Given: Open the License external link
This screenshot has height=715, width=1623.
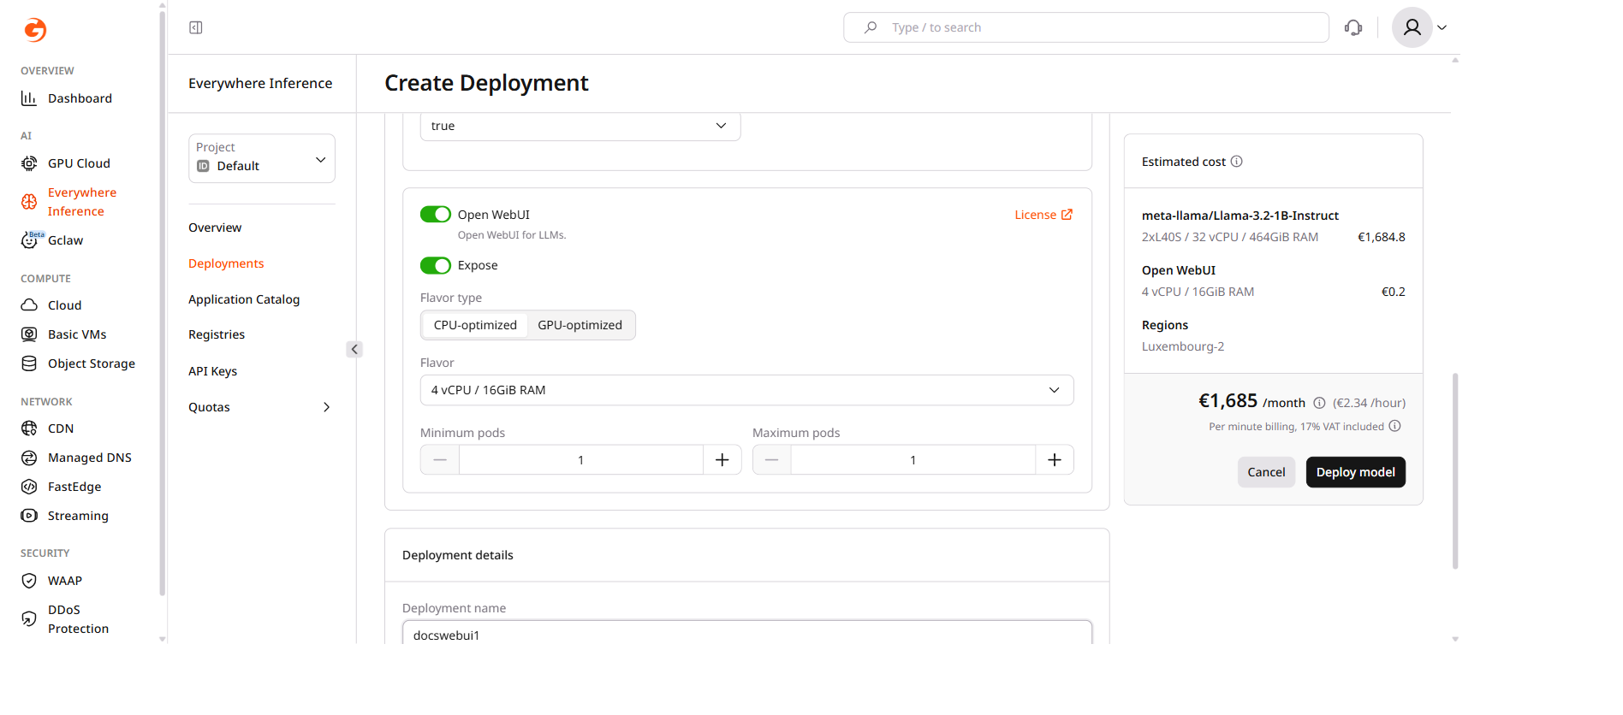Looking at the screenshot, I should [1043, 215].
